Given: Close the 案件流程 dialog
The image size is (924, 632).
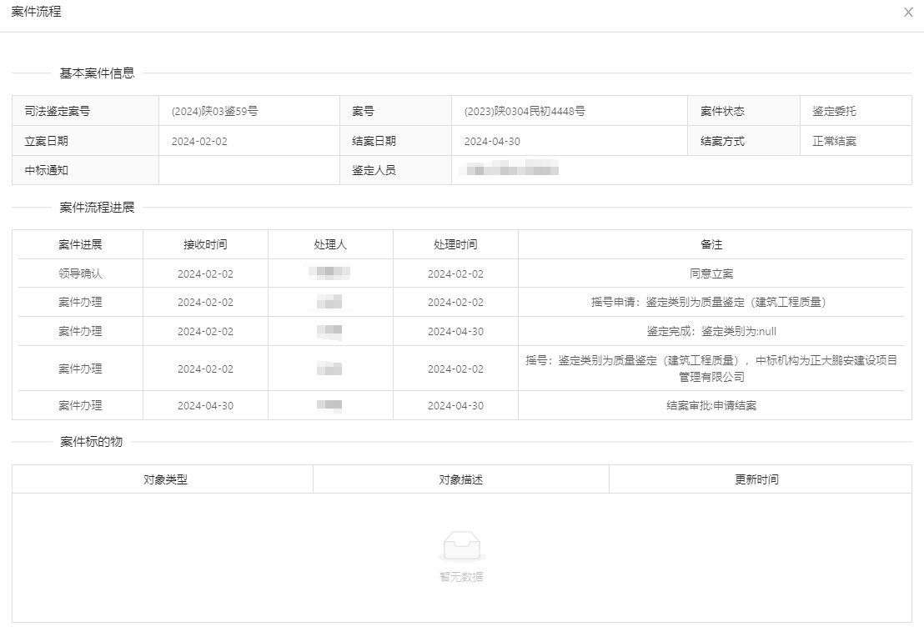Looking at the screenshot, I should coord(908,13).
